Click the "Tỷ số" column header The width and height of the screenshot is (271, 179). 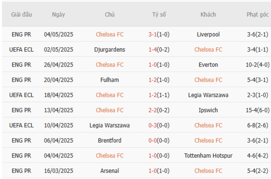click(x=159, y=15)
